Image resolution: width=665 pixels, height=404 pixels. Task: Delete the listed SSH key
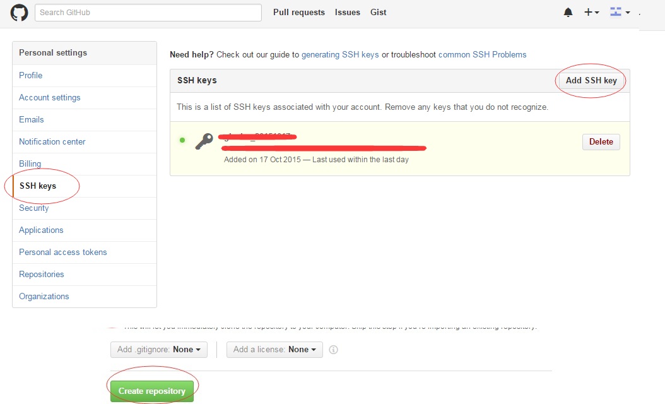(601, 142)
